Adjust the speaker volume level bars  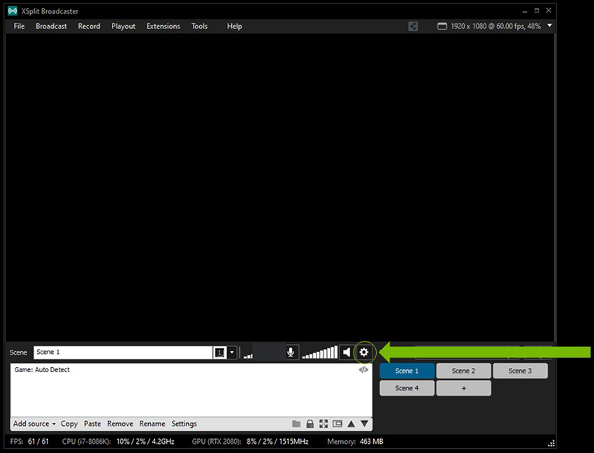tap(320, 353)
